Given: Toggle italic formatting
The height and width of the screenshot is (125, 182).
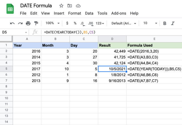Looking at the screenshot, I should [173, 23].
